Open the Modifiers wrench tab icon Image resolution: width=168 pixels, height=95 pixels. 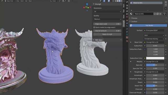pos(127,23)
